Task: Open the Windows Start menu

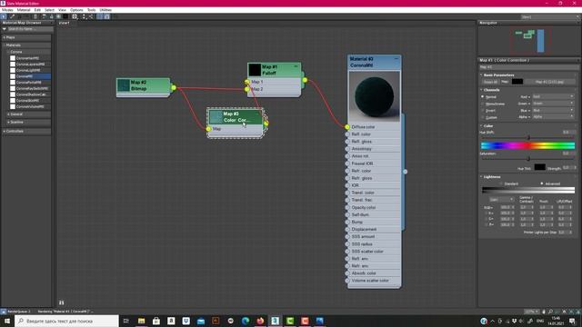Action: coord(7,321)
